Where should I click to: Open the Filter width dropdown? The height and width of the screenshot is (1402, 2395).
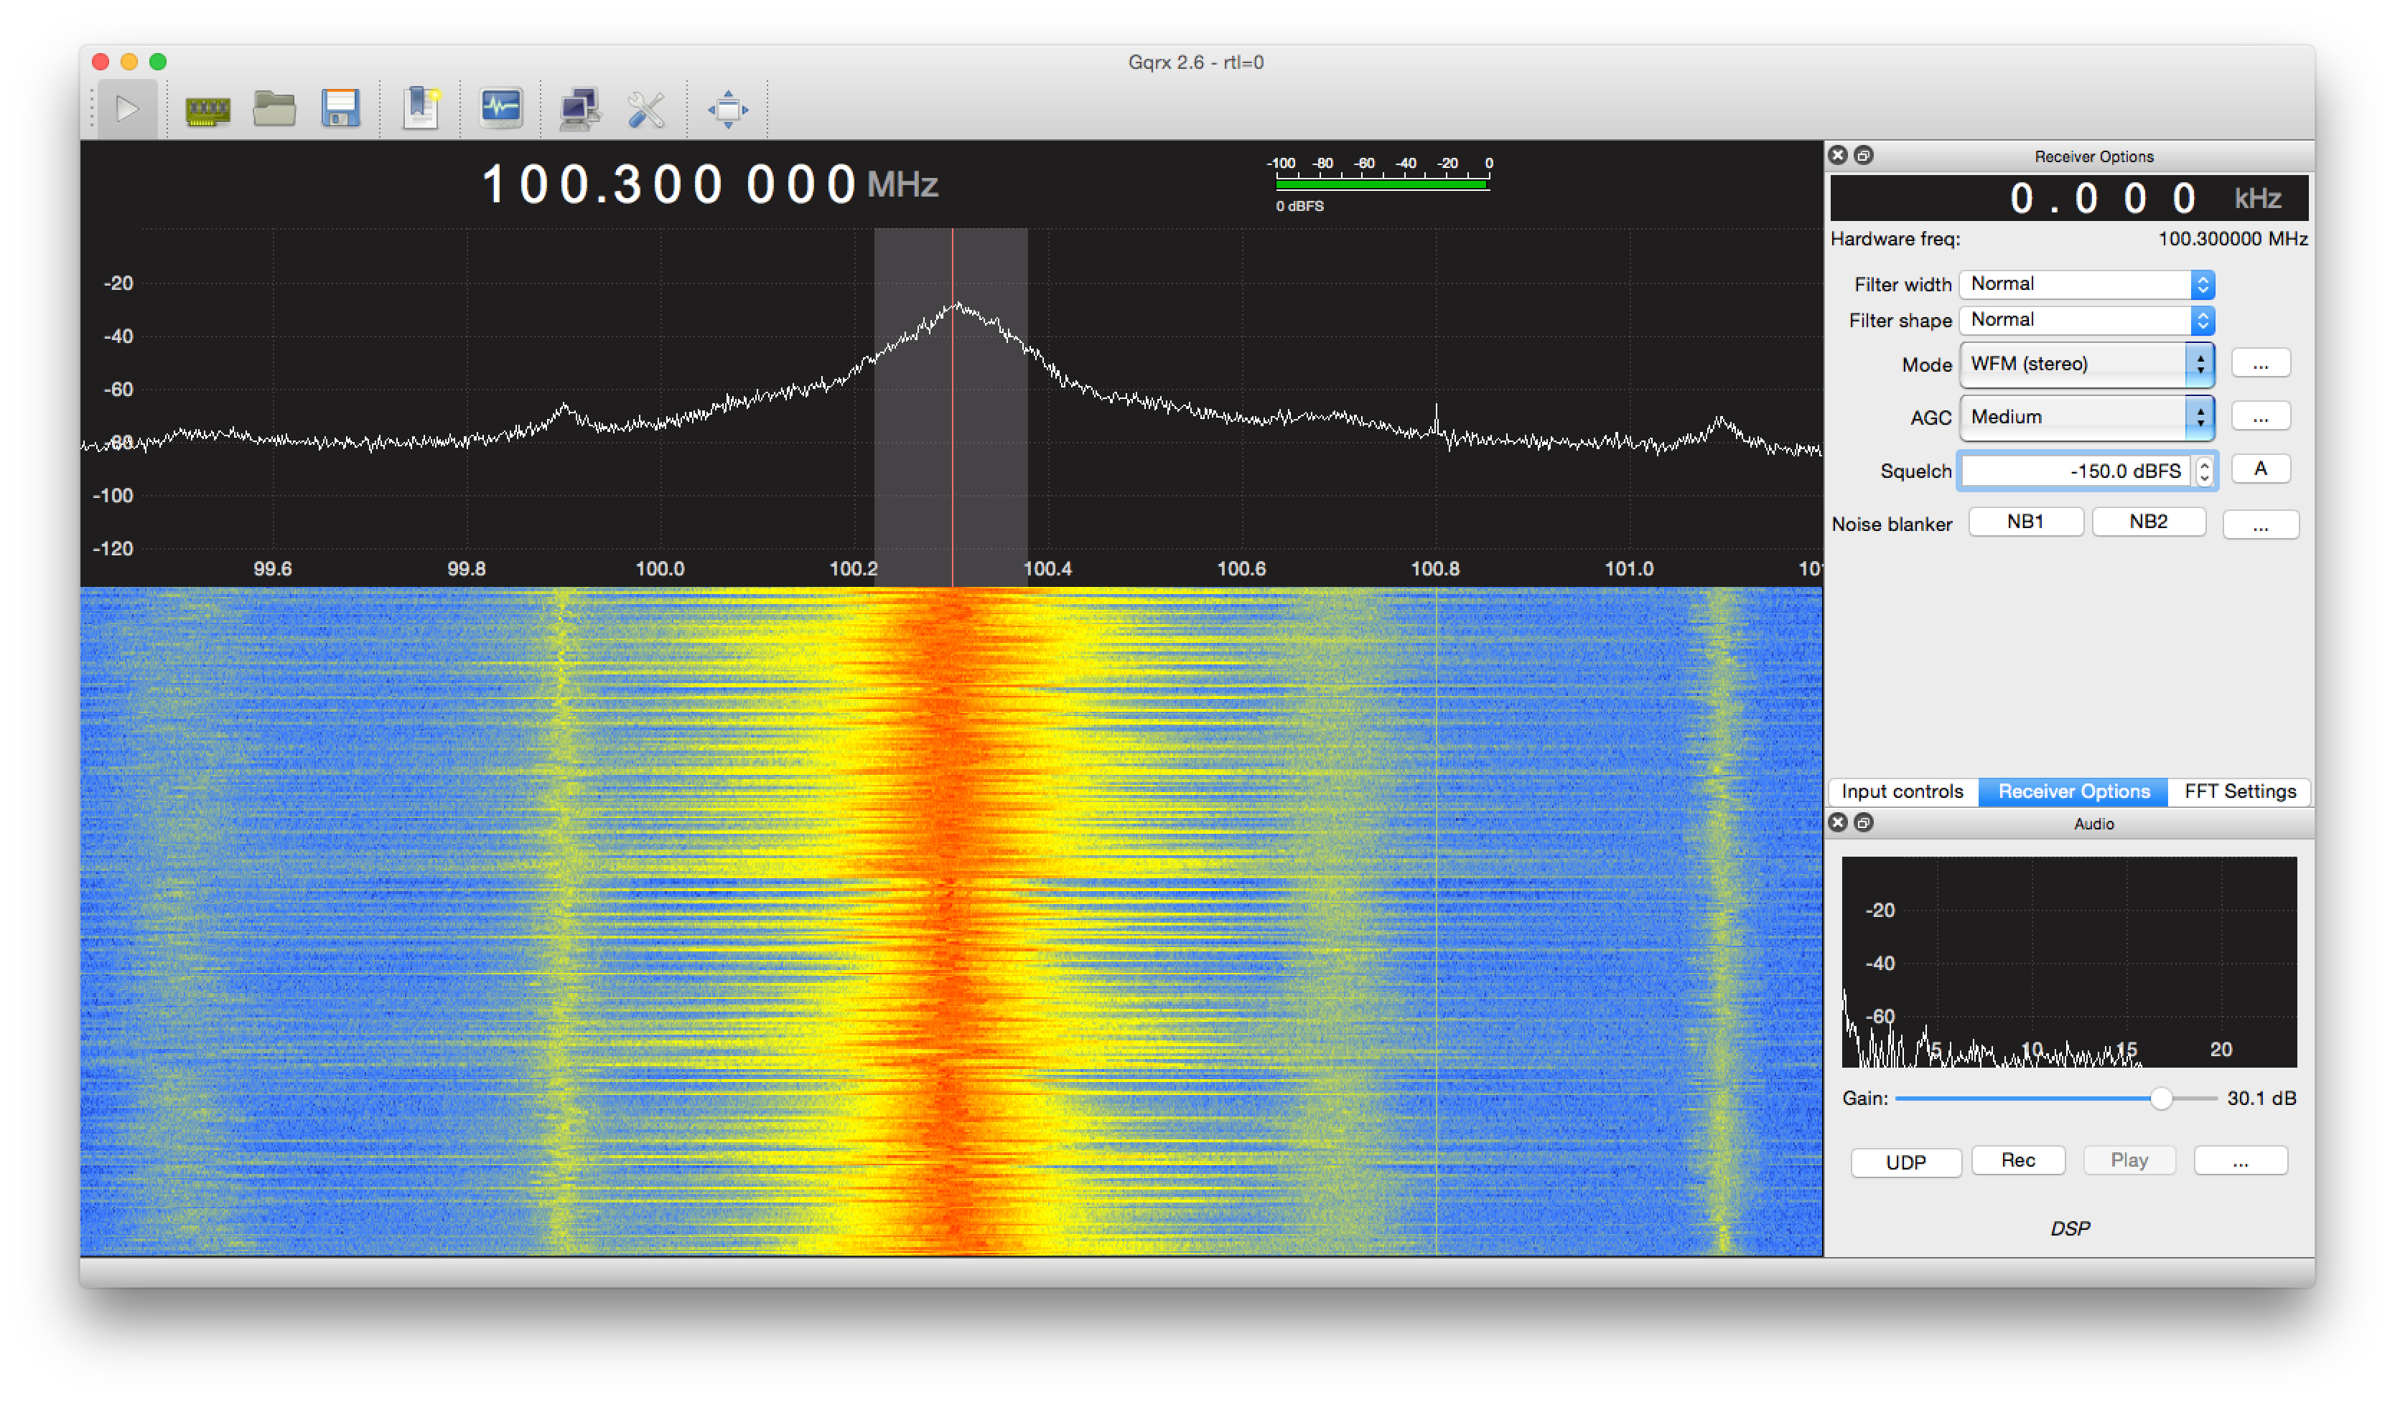(2087, 284)
